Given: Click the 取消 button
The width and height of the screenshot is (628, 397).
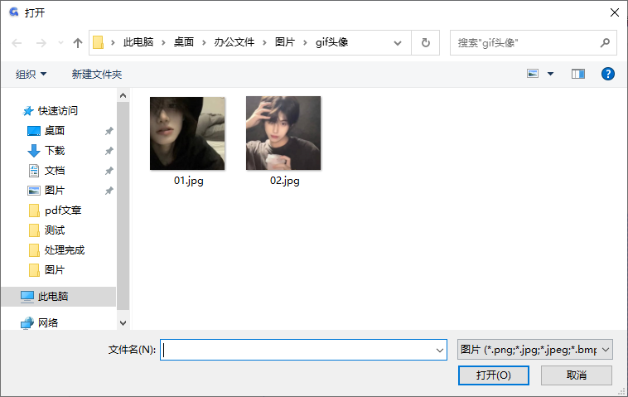Looking at the screenshot, I should point(576,375).
